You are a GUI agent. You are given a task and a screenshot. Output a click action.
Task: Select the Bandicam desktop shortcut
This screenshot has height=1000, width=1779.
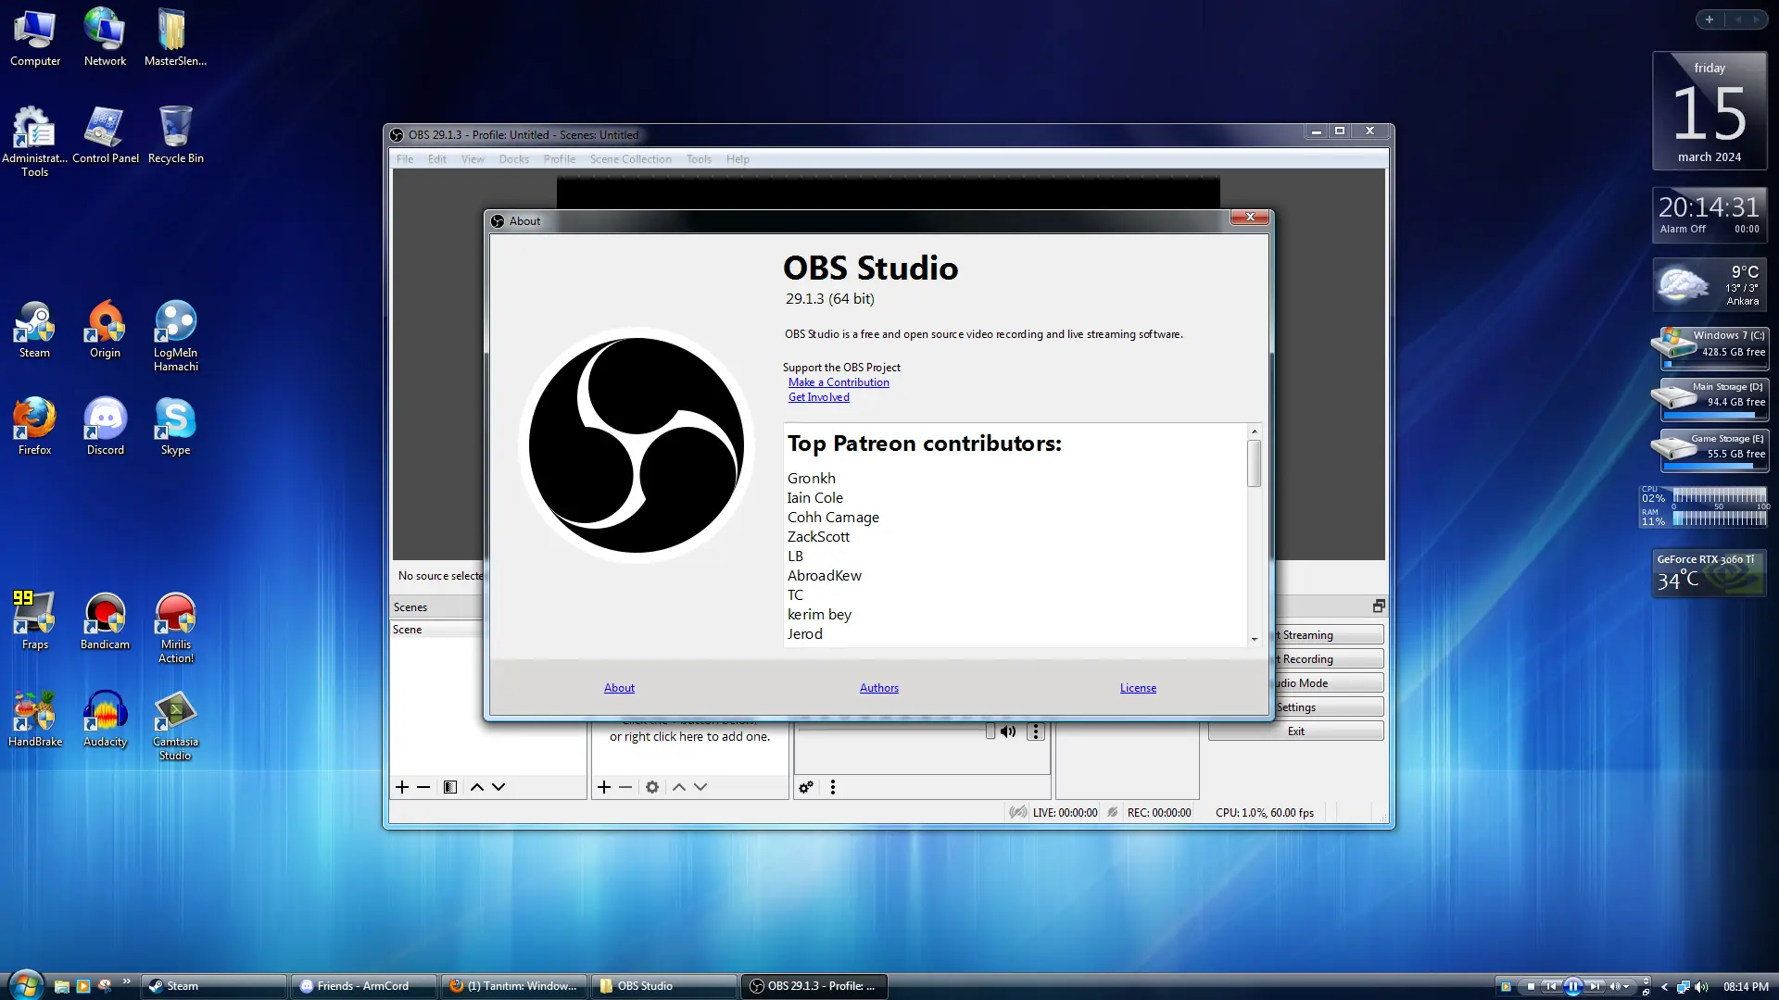pyautogui.click(x=105, y=621)
